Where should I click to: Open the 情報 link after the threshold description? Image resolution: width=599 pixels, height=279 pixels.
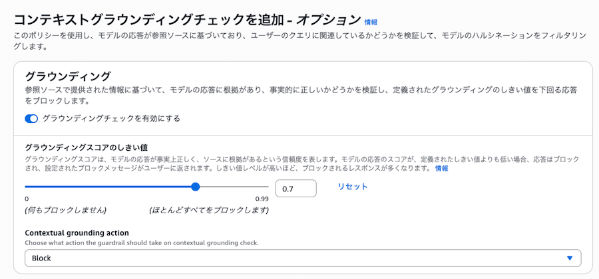441,169
